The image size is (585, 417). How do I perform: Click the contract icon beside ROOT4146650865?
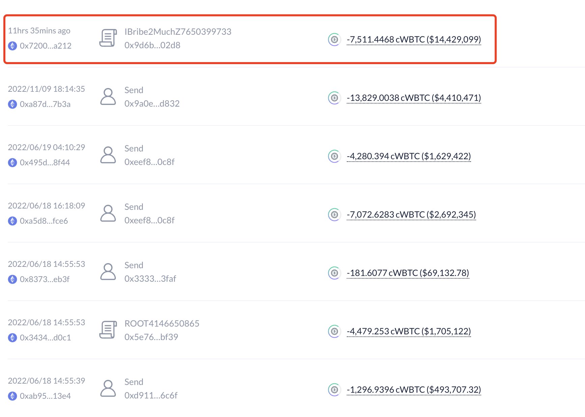108,330
